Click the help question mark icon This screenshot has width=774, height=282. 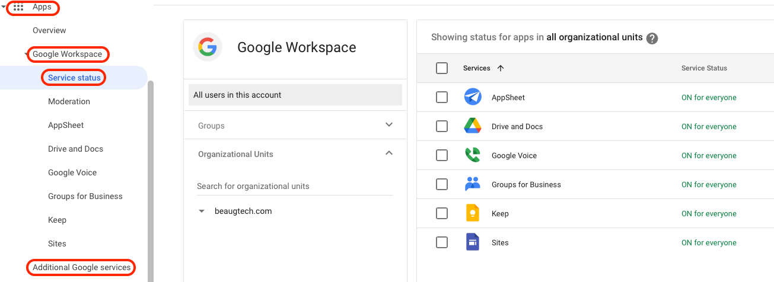[652, 38]
